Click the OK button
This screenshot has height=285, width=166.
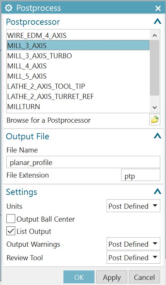[79, 277]
